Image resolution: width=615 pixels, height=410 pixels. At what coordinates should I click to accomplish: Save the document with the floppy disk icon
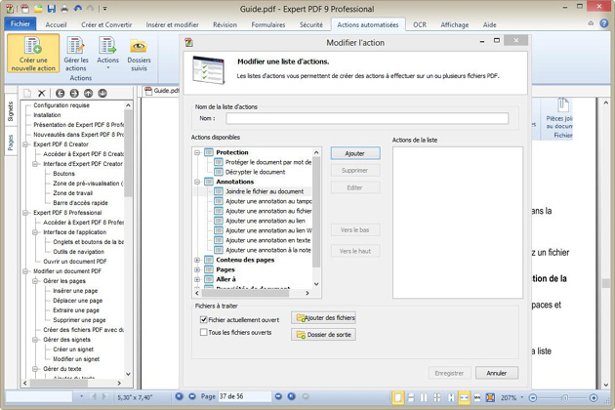(52, 8)
